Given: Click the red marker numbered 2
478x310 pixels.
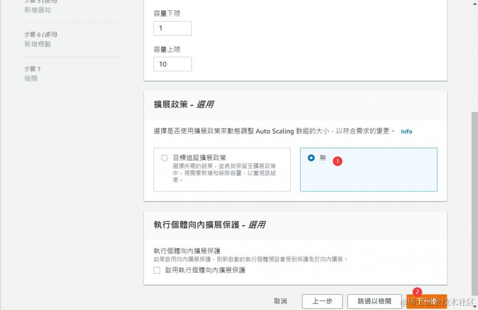Looking at the screenshot, I should (418, 292).
